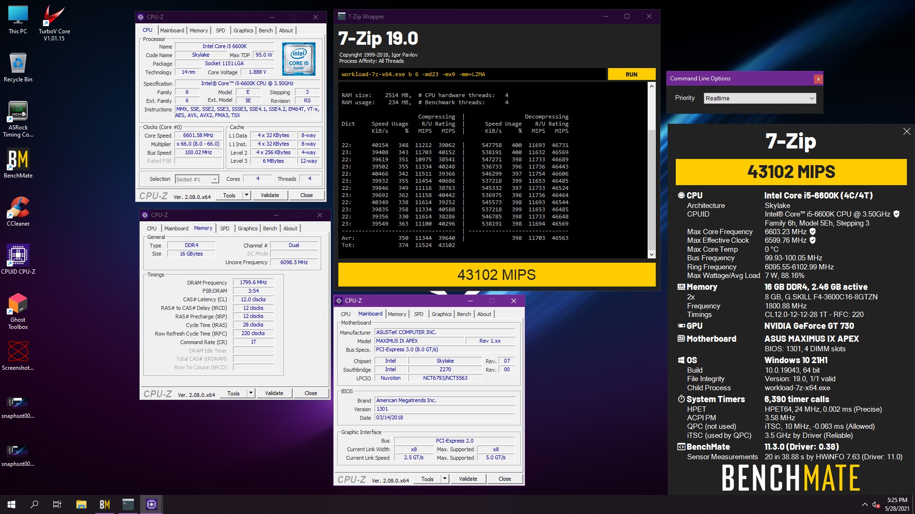915x514 pixels.
Task: Launch BenchMate desktop shortcut
Action: point(18,163)
